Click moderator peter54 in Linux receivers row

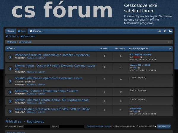click(x=42, y=85)
